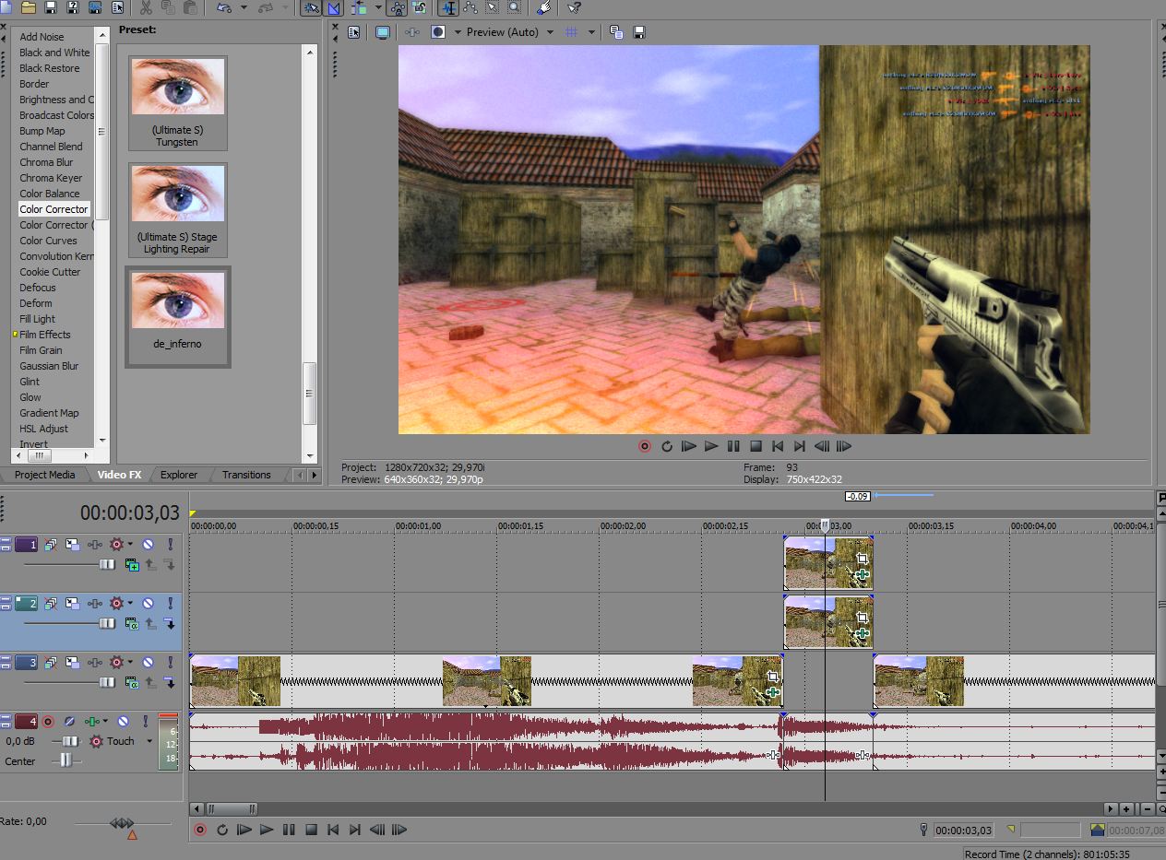Click the Cut scissors icon

click(146, 7)
